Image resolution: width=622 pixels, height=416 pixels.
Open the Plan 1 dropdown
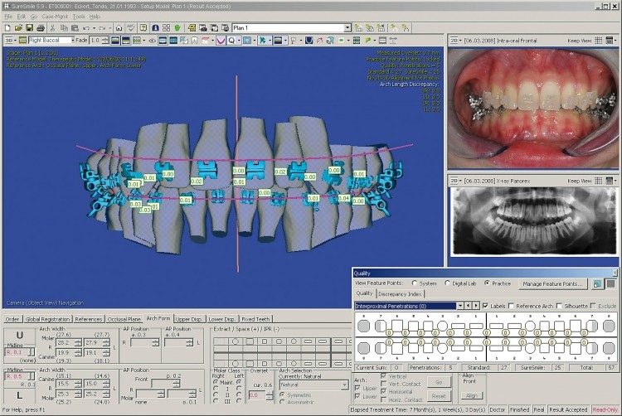click(347, 27)
